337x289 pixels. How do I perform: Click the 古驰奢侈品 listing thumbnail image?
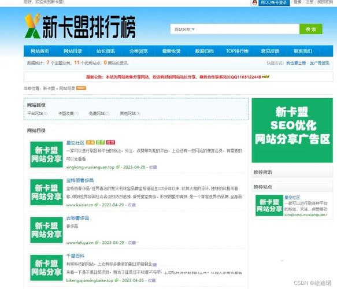pyautogui.click(x=46, y=230)
